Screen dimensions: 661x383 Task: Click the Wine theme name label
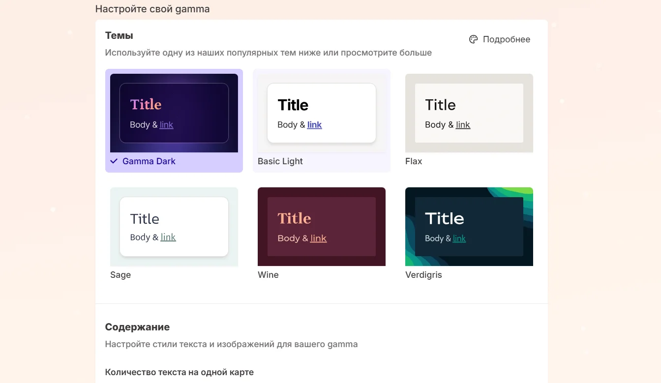tap(268, 275)
